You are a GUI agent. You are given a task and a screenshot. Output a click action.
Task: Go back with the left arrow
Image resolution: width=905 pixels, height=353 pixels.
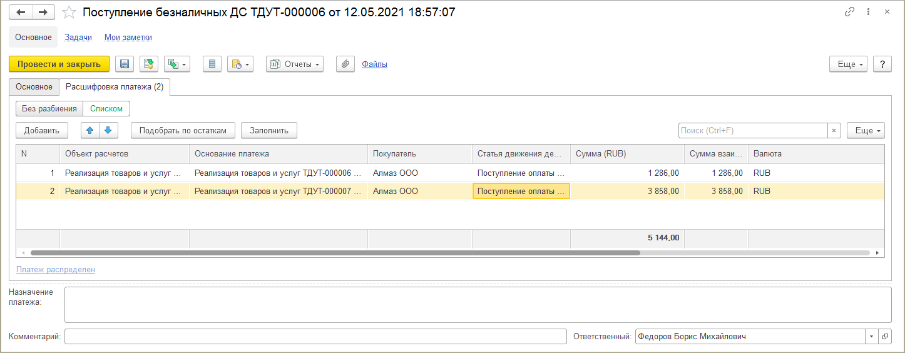(21, 13)
